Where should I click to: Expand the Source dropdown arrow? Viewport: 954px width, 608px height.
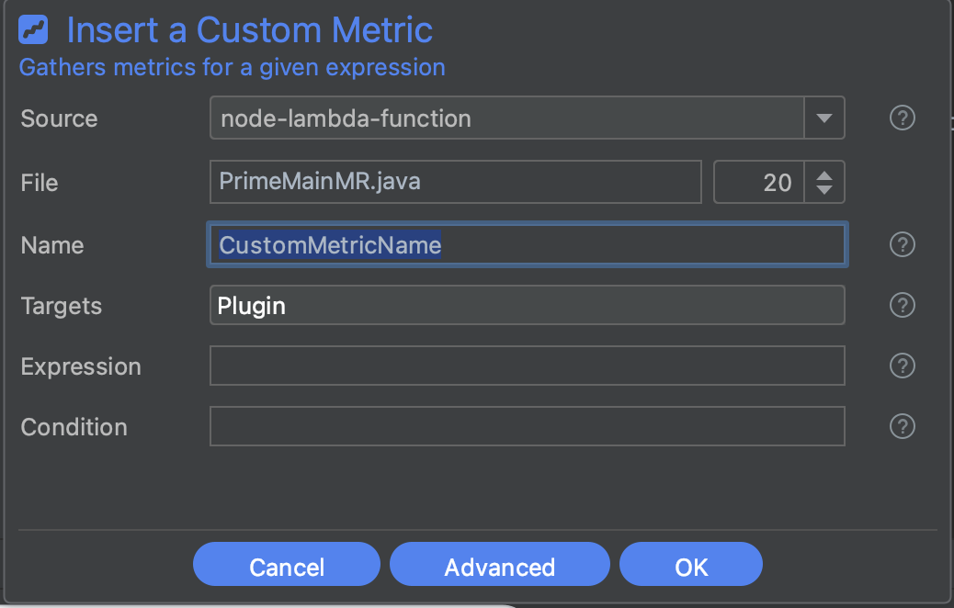(x=824, y=118)
